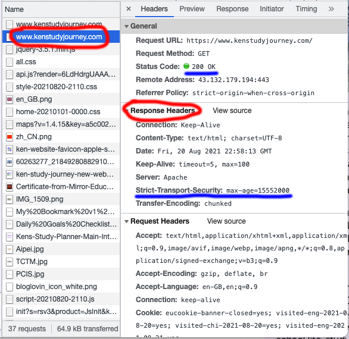
Task: Click the Accept-Encoding gzip value
Action: [x=234, y=274]
